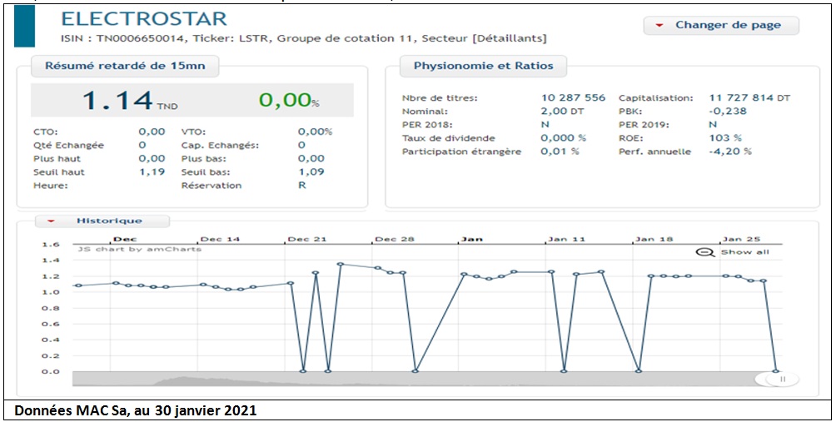Click the Qté Echangée label
Image resolution: width=836 pixels, height=422 pixels.
point(68,145)
